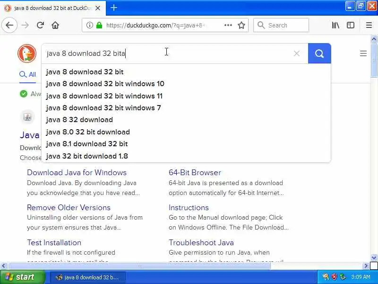Click the forward navigation arrow

click(x=25, y=25)
